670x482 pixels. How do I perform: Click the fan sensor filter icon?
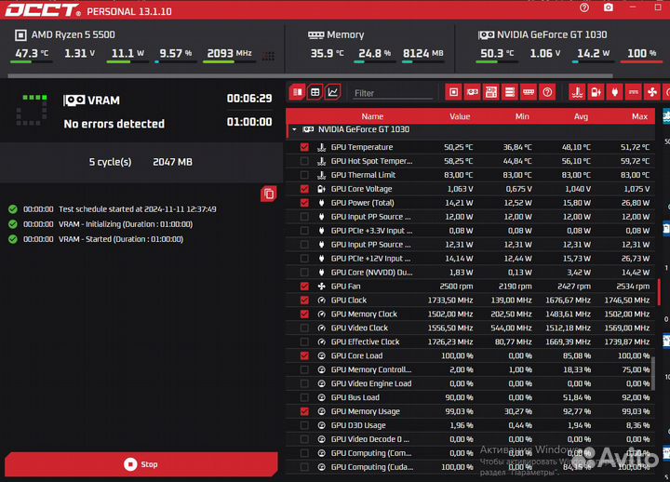[652, 92]
